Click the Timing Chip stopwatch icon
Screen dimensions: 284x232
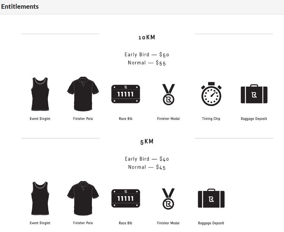pos(211,94)
